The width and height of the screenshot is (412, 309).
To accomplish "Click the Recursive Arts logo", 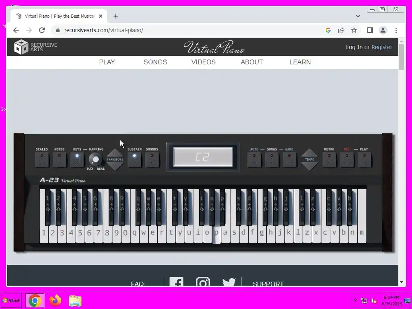I will (x=35, y=47).
